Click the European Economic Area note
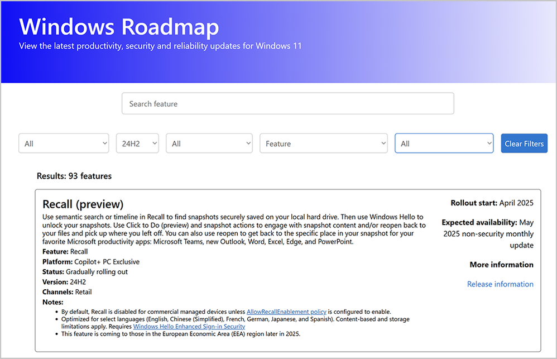The image size is (557, 359). [x=181, y=334]
